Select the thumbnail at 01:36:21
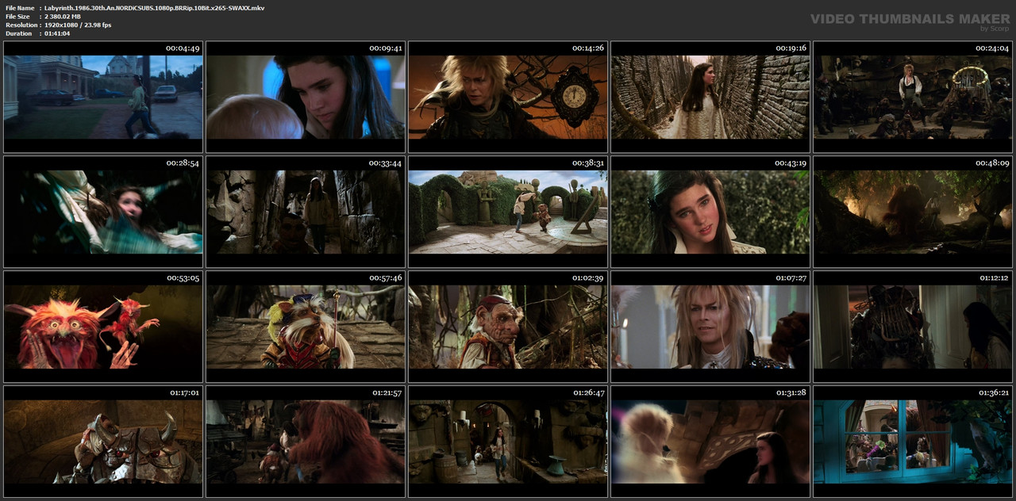This screenshot has height=501, width=1016. point(913,442)
